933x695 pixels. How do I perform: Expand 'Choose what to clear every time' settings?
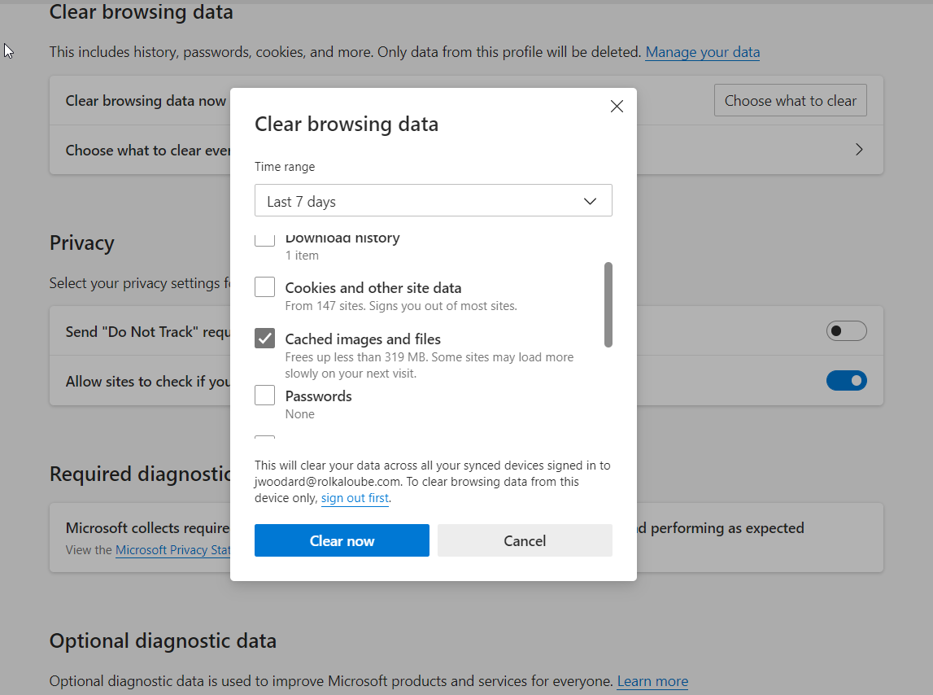click(858, 150)
